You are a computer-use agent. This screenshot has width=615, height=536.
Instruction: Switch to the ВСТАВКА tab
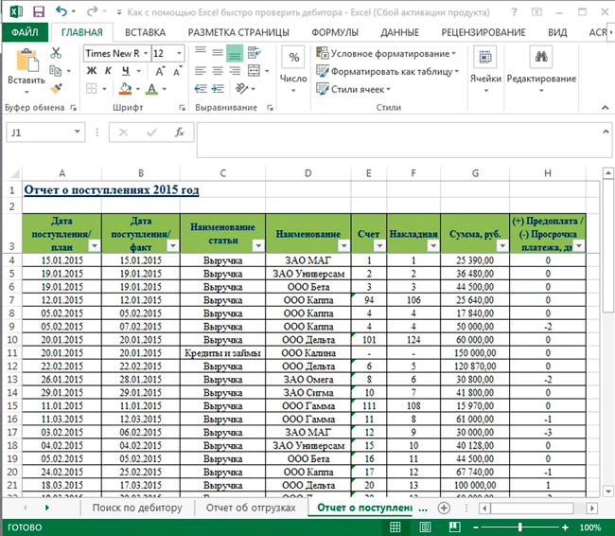coord(145,32)
